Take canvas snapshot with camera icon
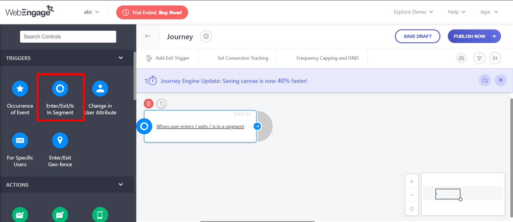The width and height of the screenshot is (513, 222). click(461, 58)
